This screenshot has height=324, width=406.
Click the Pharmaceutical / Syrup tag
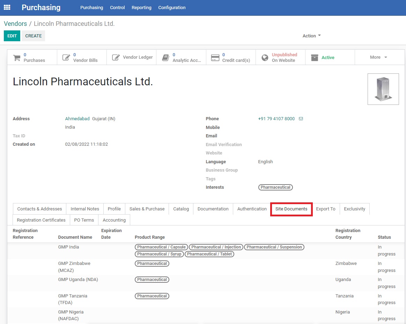click(x=159, y=254)
